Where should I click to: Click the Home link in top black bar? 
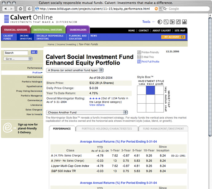(132, 31)
